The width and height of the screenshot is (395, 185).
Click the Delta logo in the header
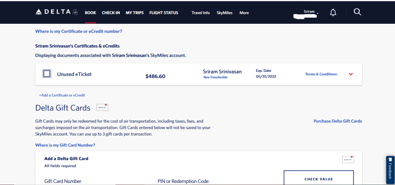pyautogui.click(x=56, y=12)
